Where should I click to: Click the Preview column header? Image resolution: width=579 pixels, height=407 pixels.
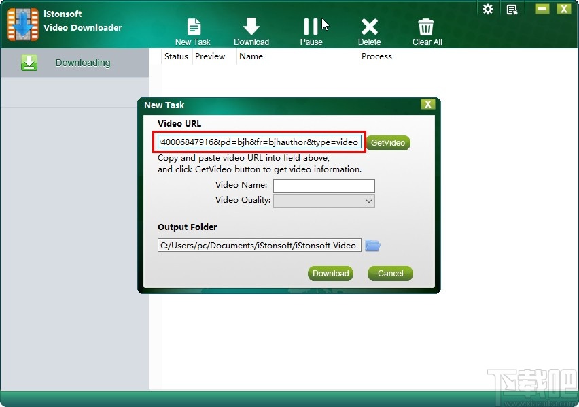pyautogui.click(x=209, y=56)
